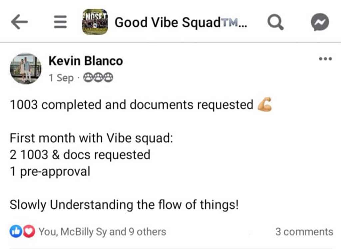
Task: Open the hamburger menu icon
Action: pos(60,22)
